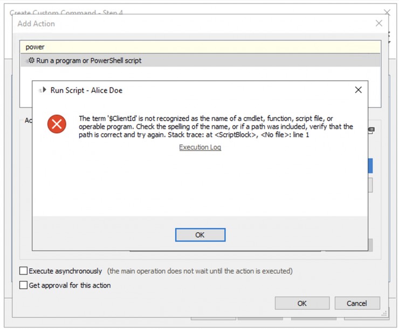Check Get approval for this action
The image size is (399, 329).
[23, 285]
